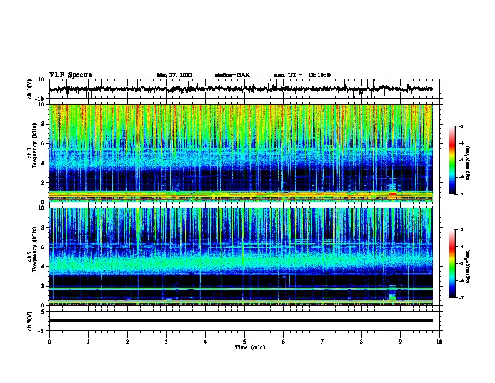This screenshot has width=495, height=383.
Task: Click the "ch.3(V)" axis label
Action: [30, 321]
